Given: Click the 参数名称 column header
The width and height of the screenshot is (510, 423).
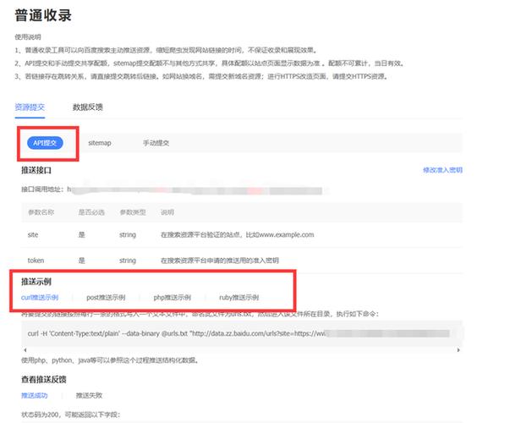Looking at the screenshot, I should click(x=41, y=212).
